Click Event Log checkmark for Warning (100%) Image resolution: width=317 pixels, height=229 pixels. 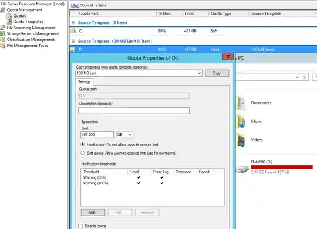[x=162, y=183]
